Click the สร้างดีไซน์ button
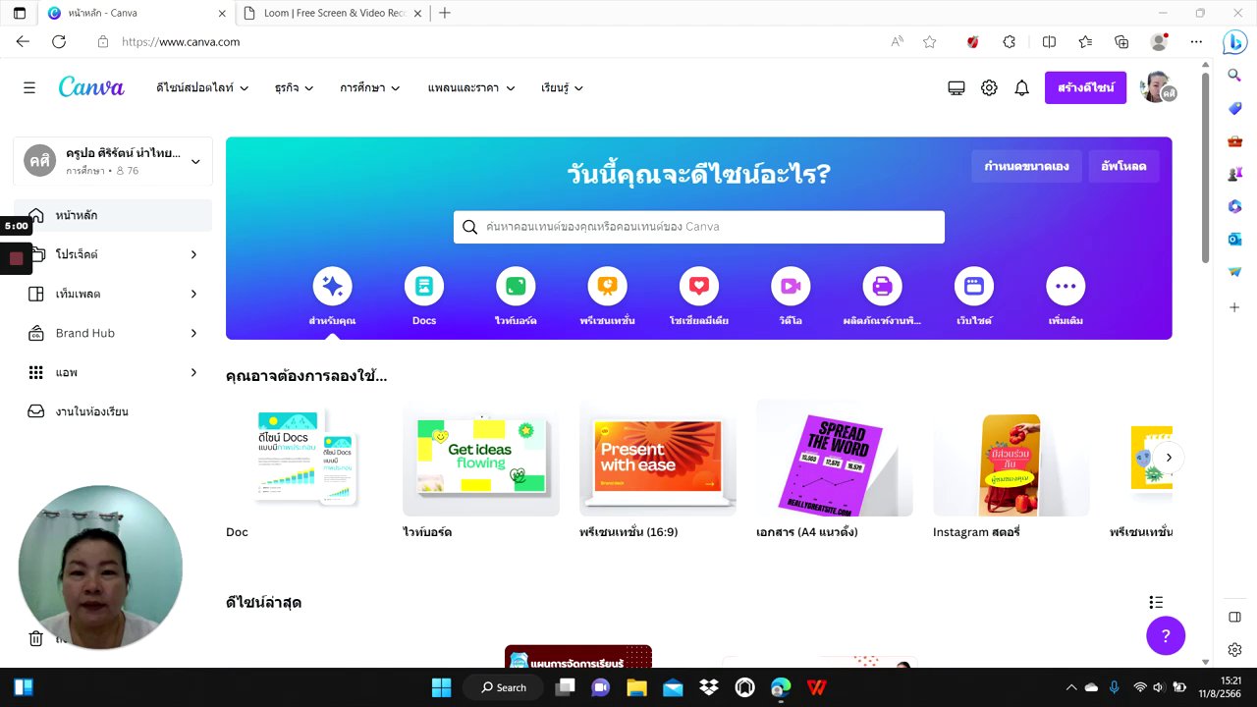1257x707 pixels. [x=1085, y=87]
